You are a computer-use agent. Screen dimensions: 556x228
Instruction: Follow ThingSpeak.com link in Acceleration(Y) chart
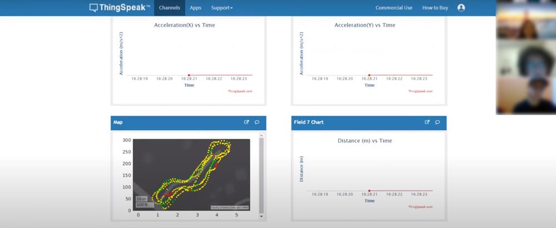[420, 91]
